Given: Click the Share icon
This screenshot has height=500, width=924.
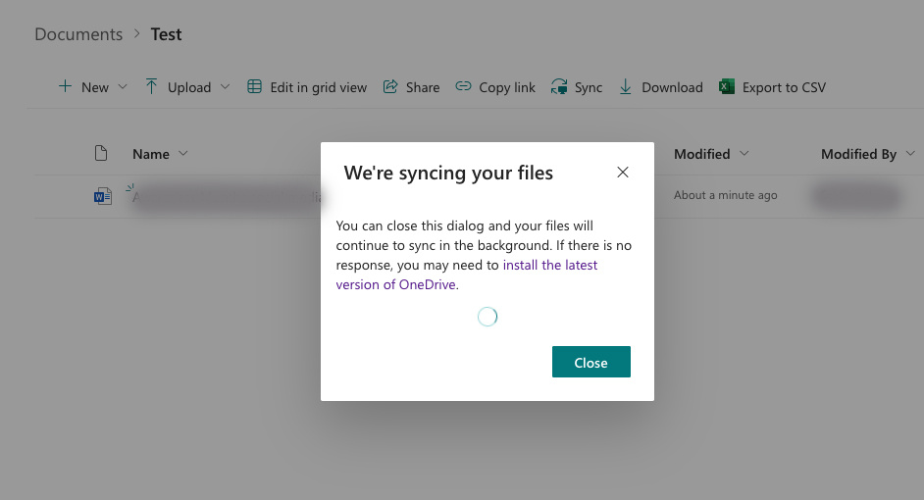Looking at the screenshot, I should 390,86.
